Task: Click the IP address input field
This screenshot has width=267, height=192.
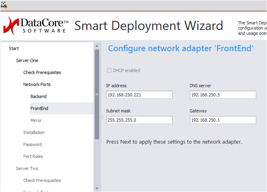Action: 139,95
